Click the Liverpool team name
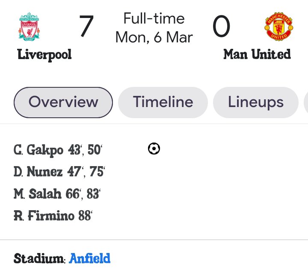The height and width of the screenshot is (268, 308). coord(44,54)
